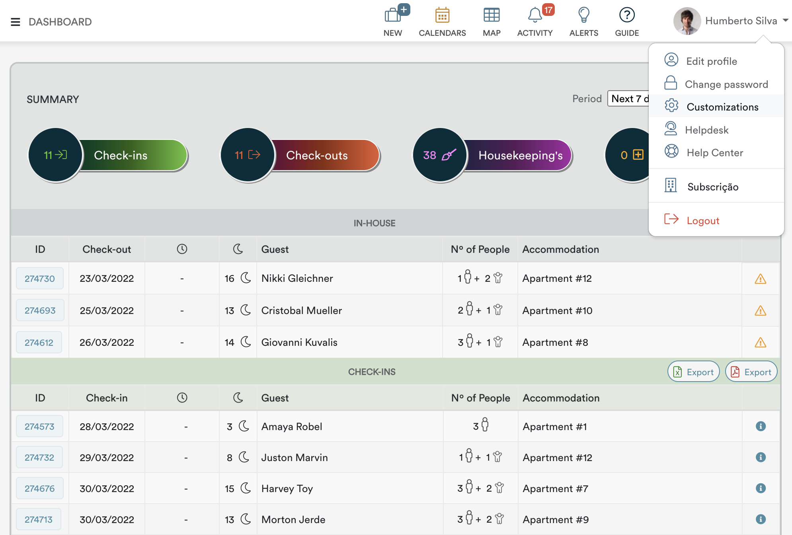This screenshot has height=535, width=792.
Task: Collapse the Humberto Silva user dropdown arrow
Action: click(x=785, y=20)
